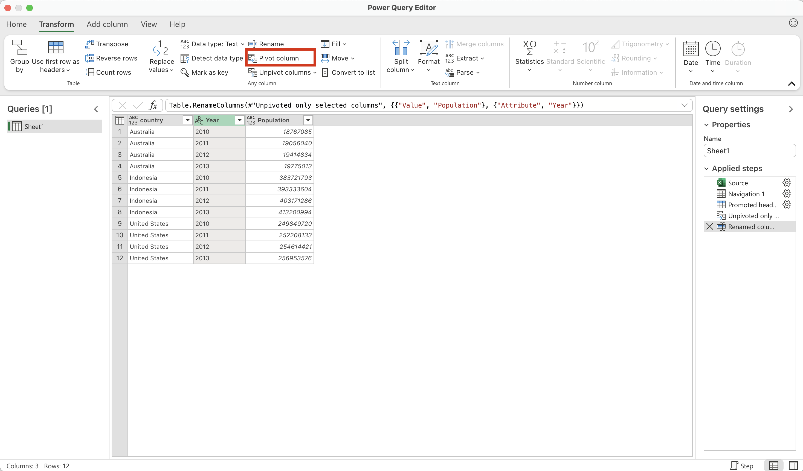This screenshot has width=803, height=471.
Task: Click the Mark as key icon
Action: click(185, 73)
